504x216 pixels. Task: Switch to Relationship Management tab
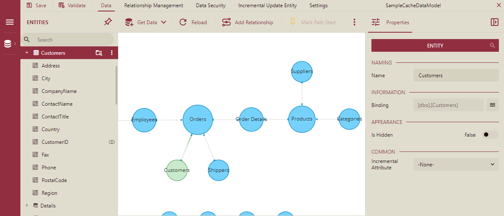point(154,6)
